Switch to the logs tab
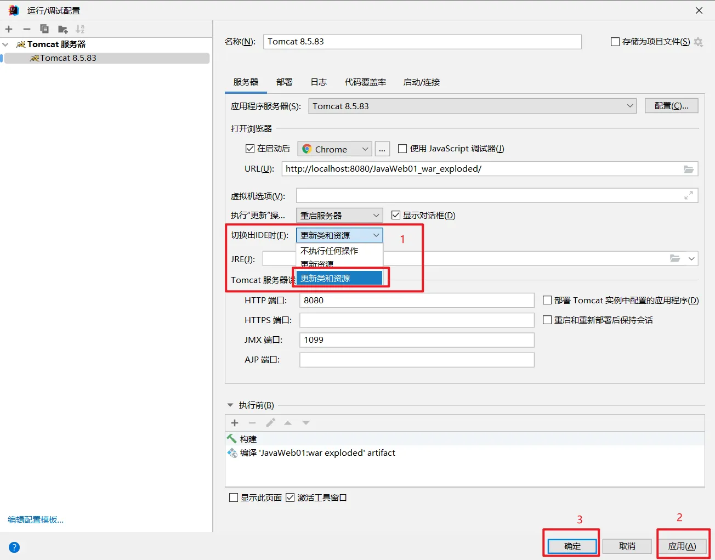The image size is (715, 560). (319, 82)
